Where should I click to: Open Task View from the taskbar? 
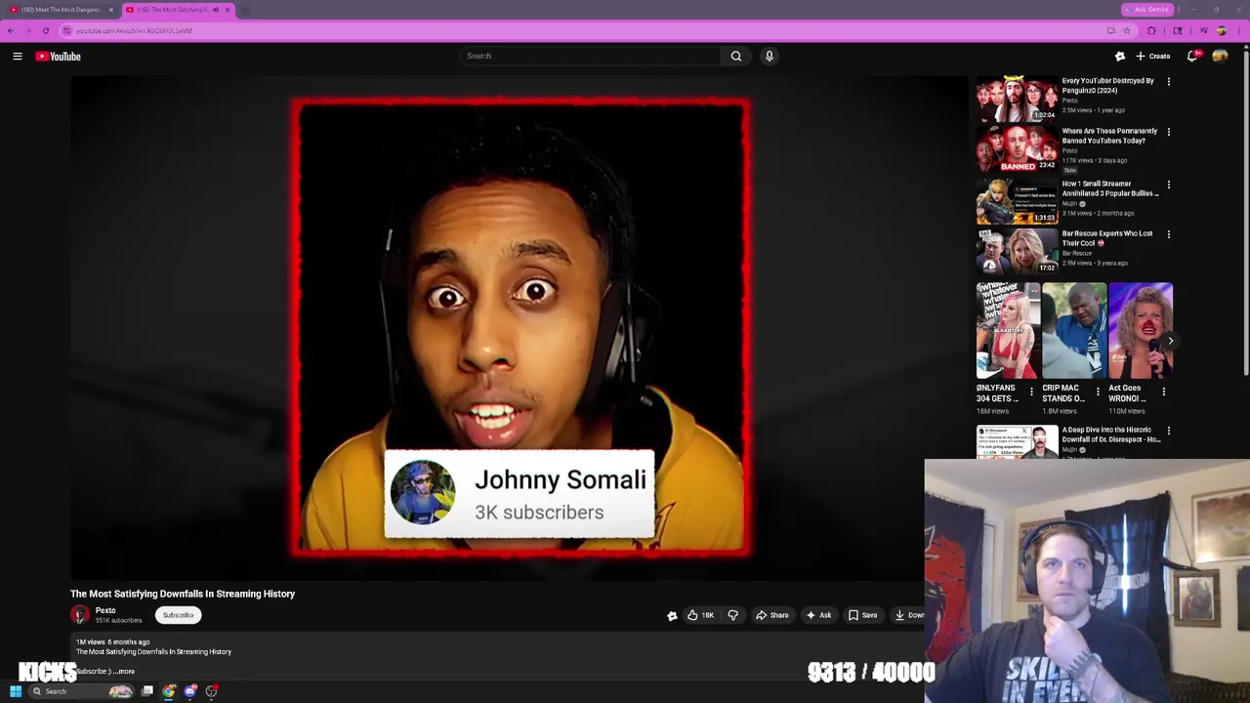146,691
